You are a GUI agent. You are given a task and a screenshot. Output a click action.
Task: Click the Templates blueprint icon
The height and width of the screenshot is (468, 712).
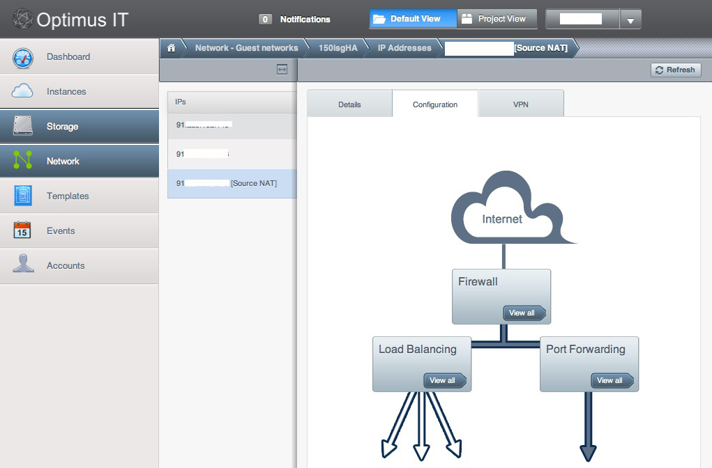pos(23,196)
